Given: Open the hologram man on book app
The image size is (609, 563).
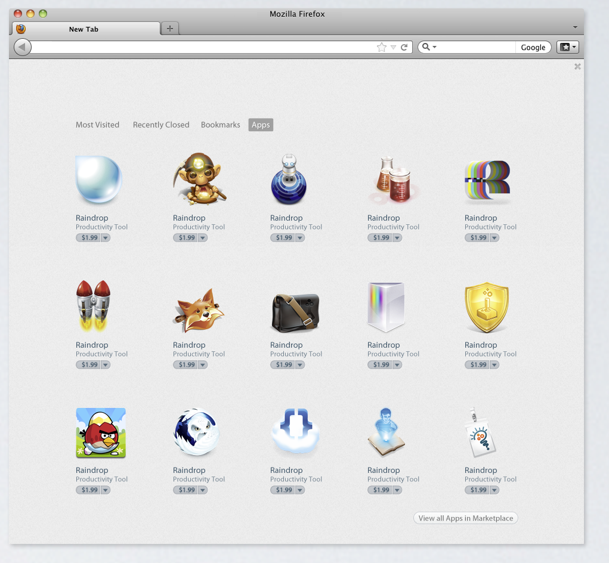Looking at the screenshot, I should [386, 432].
